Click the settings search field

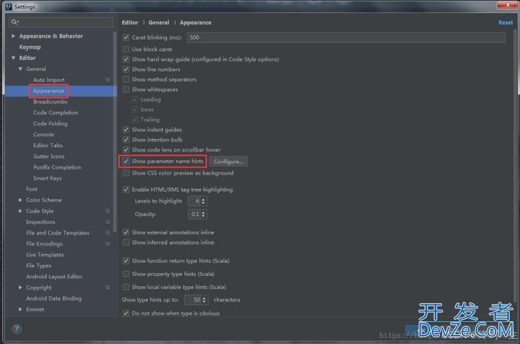pyautogui.click(x=61, y=22)
